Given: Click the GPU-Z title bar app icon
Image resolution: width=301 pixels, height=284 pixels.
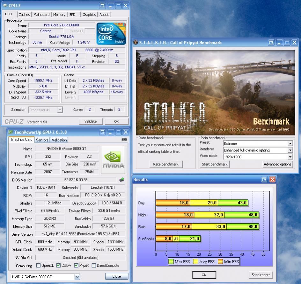Looking at the screenshot, I should [11, 132].
